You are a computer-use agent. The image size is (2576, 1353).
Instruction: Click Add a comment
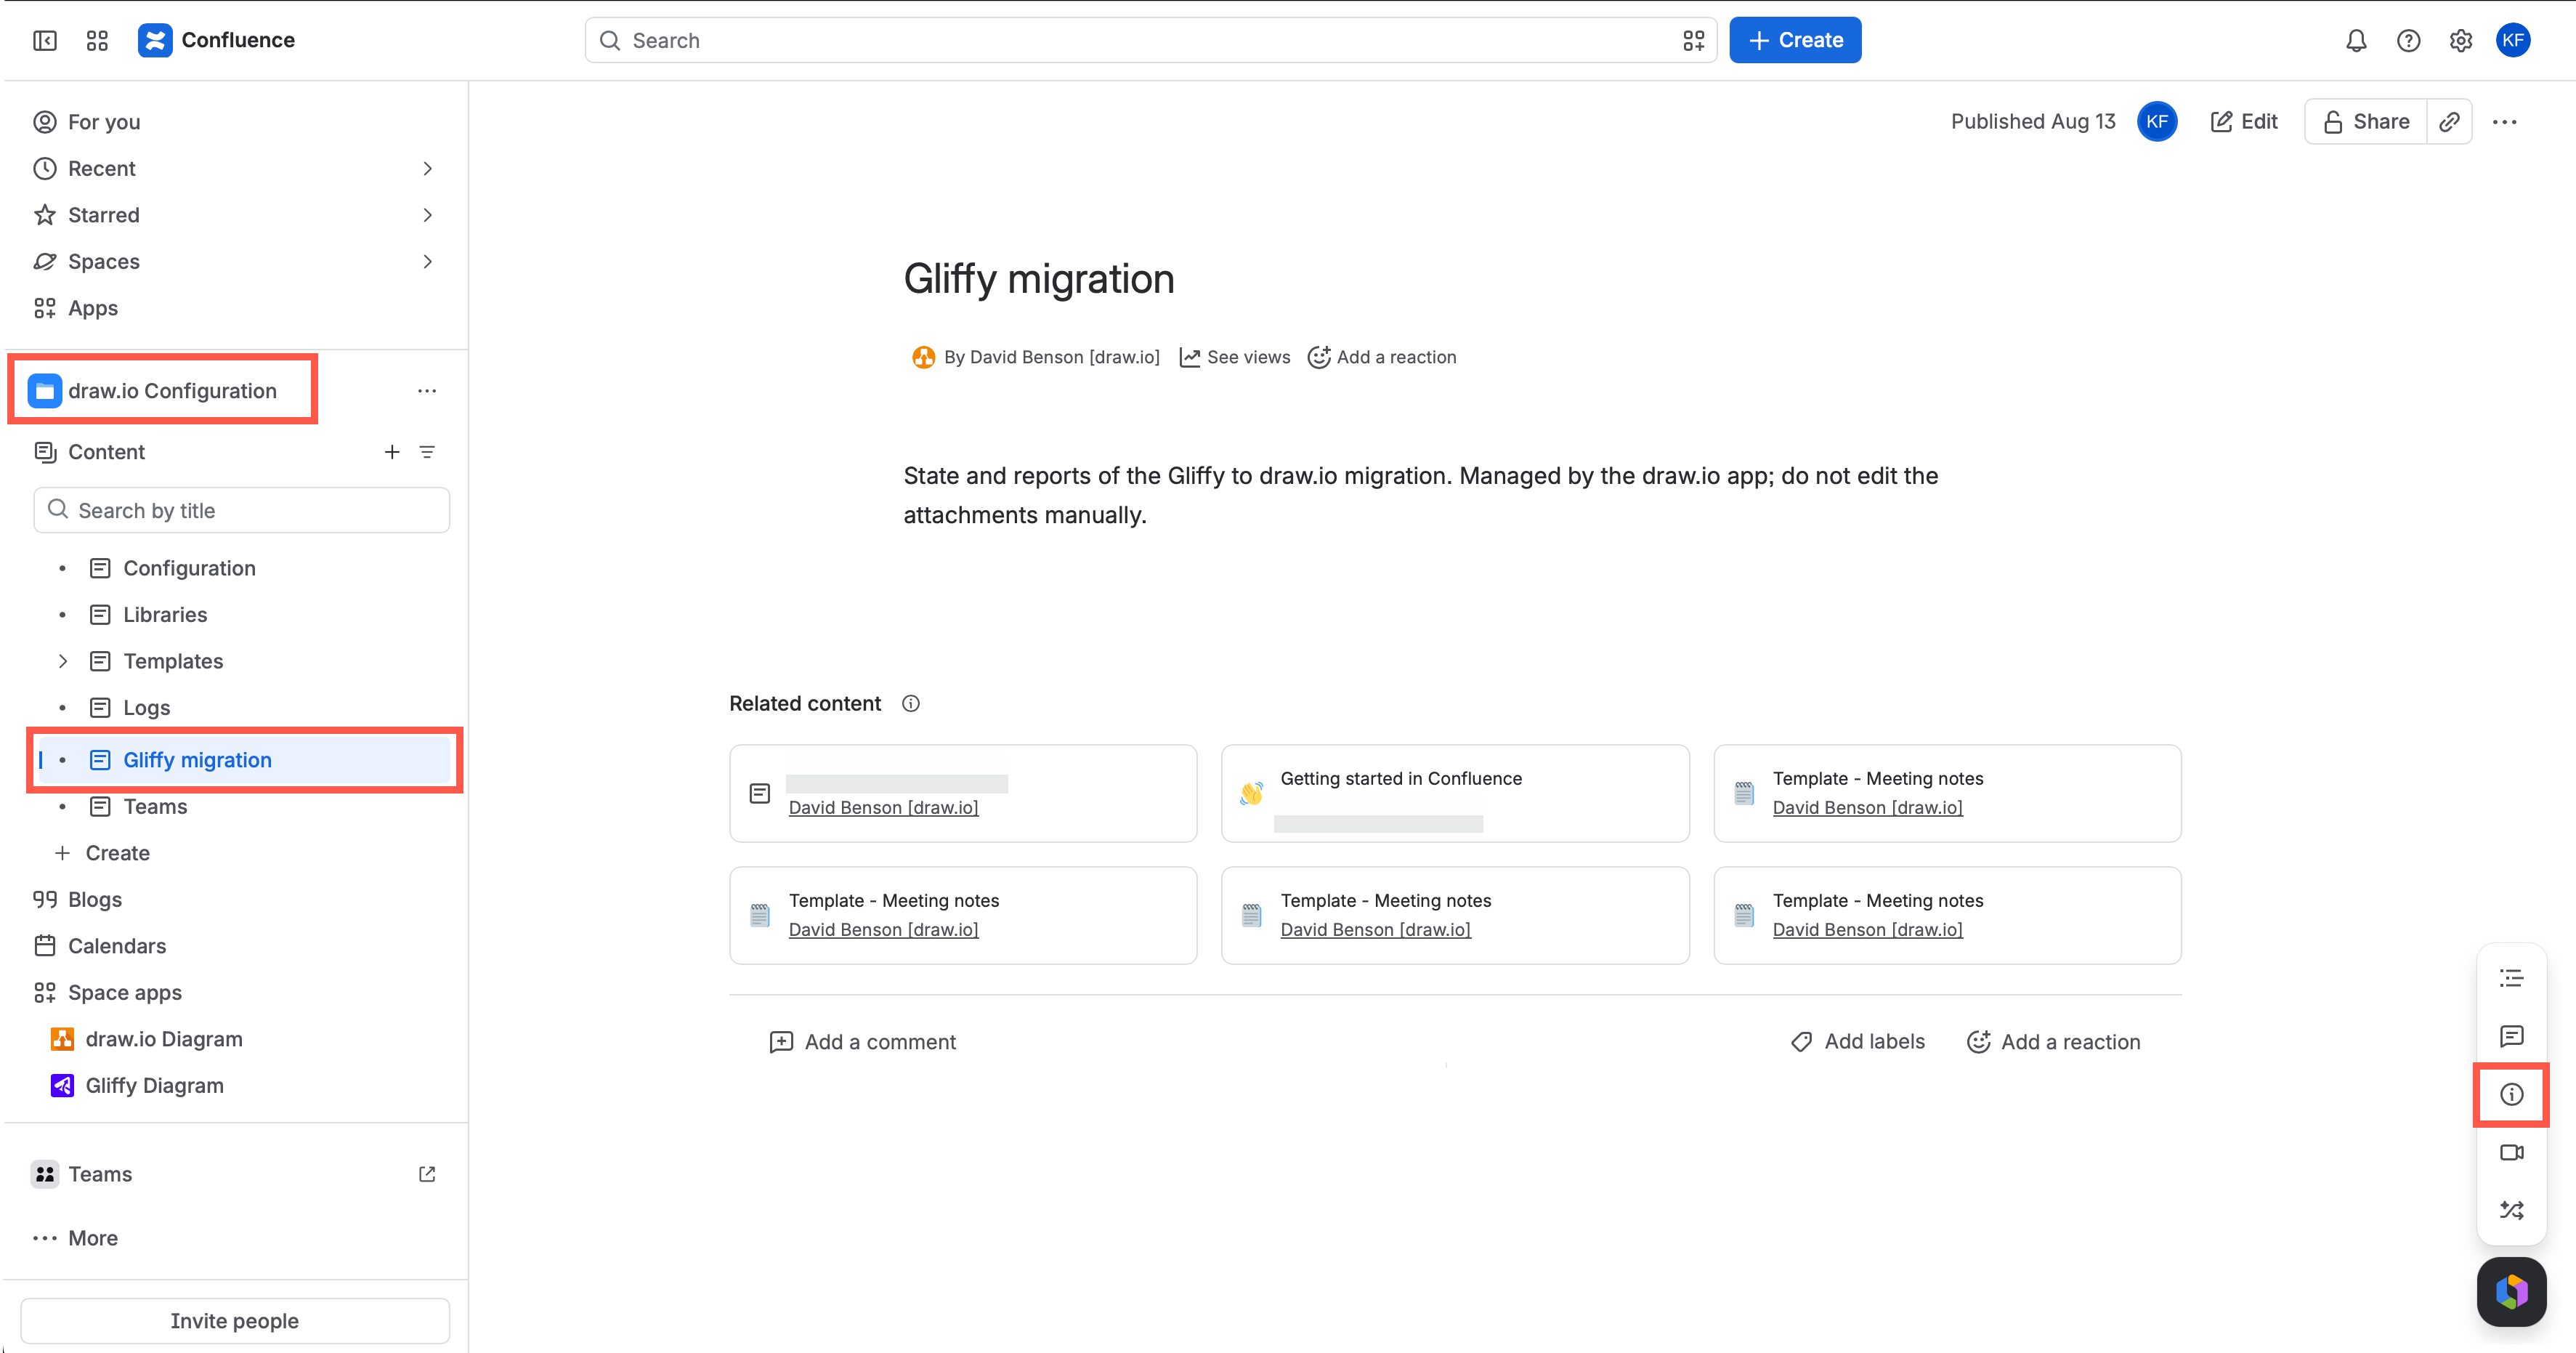[862, 1042]
